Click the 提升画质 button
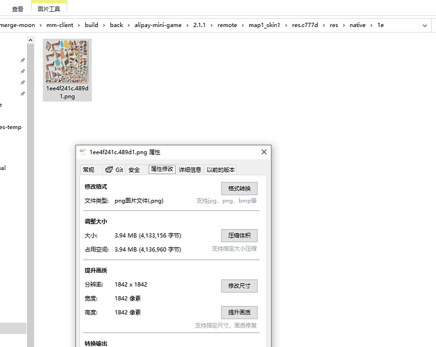The width and height of the screenshot is (436, 347). click(240, 312)
